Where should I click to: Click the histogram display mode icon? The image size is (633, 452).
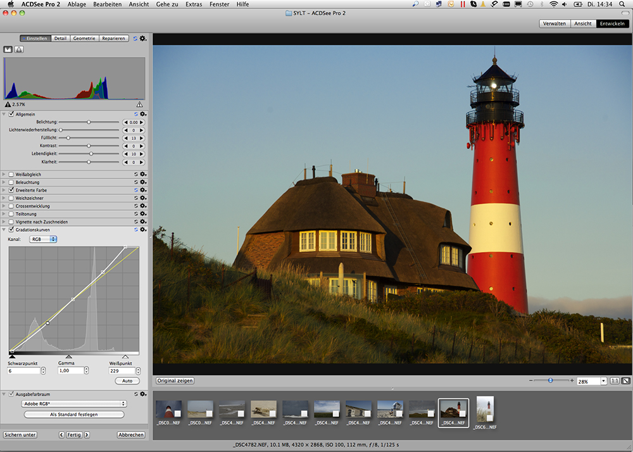[8, 49]
